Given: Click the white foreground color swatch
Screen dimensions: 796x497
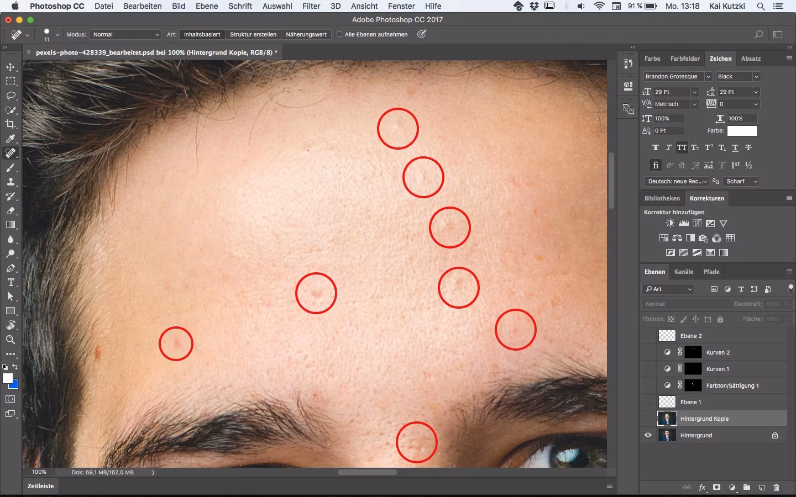Looking at the screenshot, I should 9,379.
